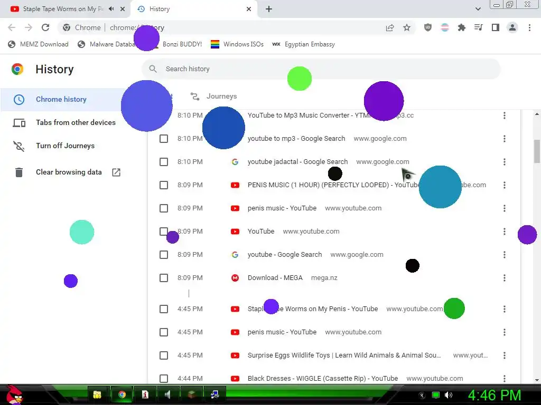Open actions menu for YouTube to Mp3 Music Converter row
This screenshot has height=405, width=541.
click(x=505, y=115)
